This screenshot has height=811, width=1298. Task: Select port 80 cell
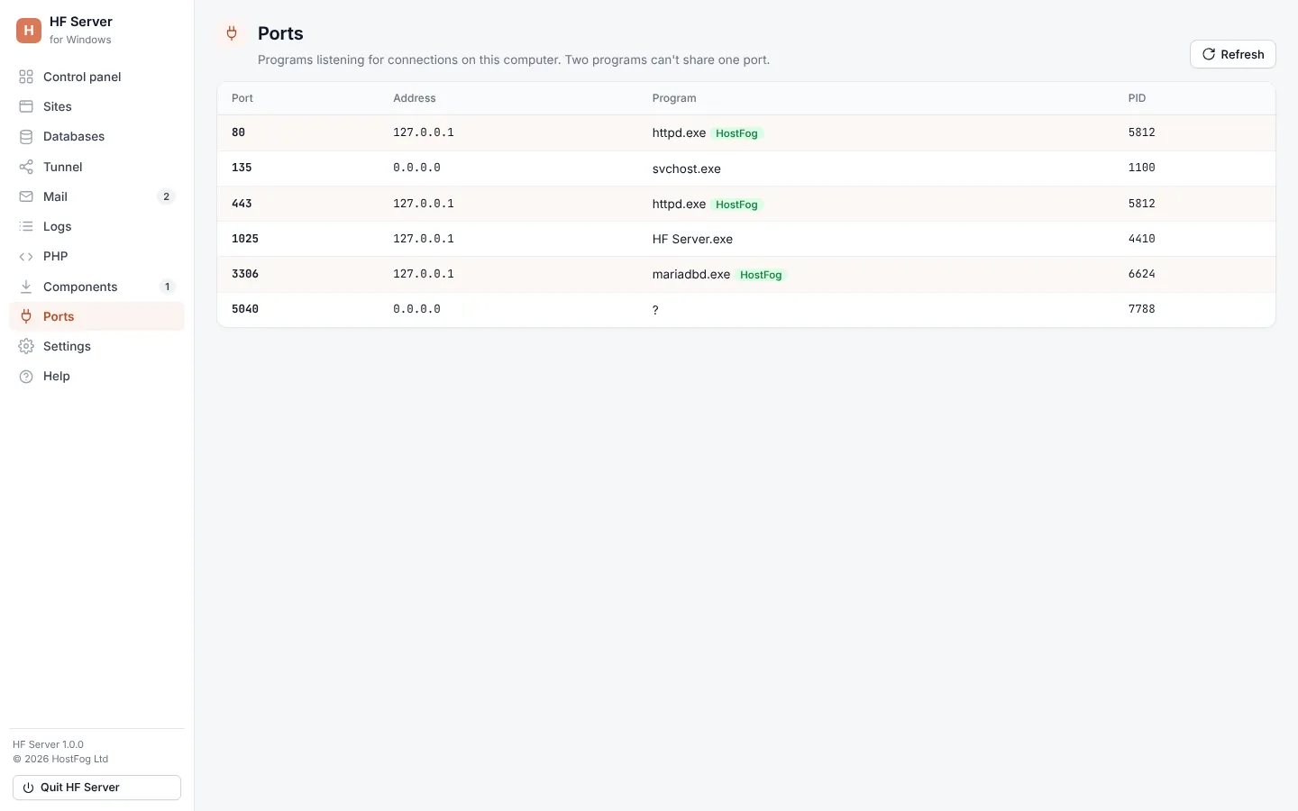coord(238,132)
